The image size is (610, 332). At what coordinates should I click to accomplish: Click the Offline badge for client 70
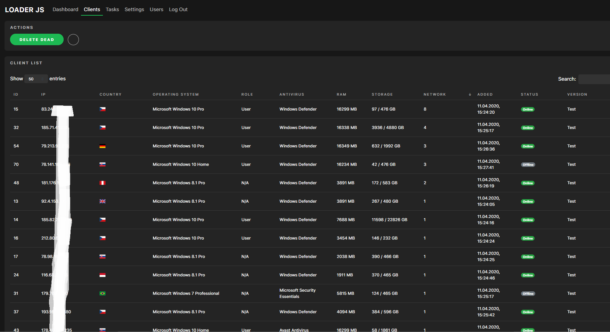coord(528,165)
